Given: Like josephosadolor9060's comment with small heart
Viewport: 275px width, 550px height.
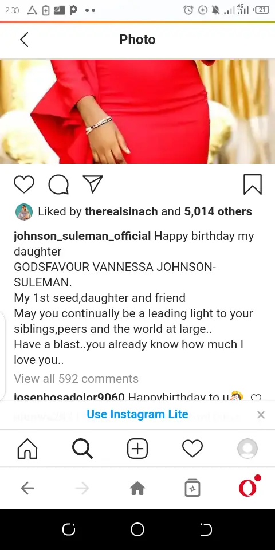Looking at the screenshot, I should pyautogui.click(x=256, y=397).
